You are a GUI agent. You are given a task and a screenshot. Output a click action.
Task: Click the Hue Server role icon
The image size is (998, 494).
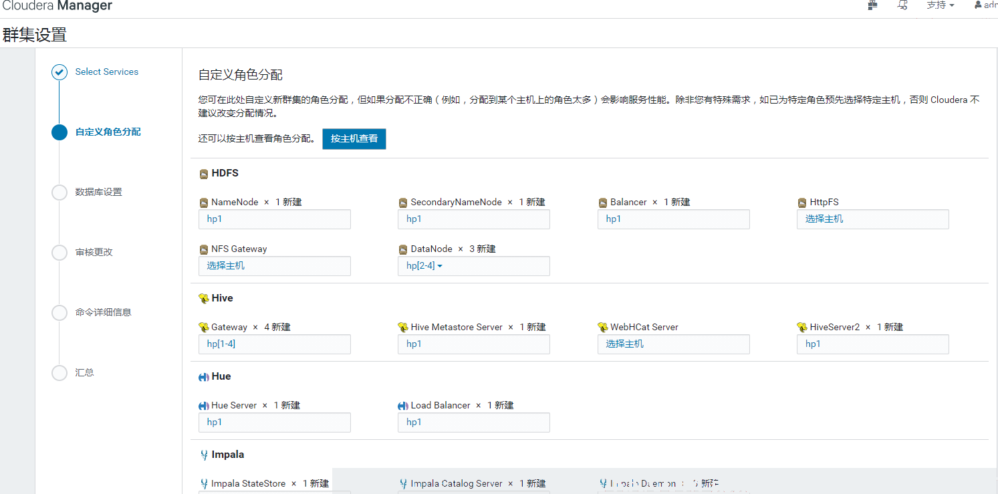click(204, 406)
